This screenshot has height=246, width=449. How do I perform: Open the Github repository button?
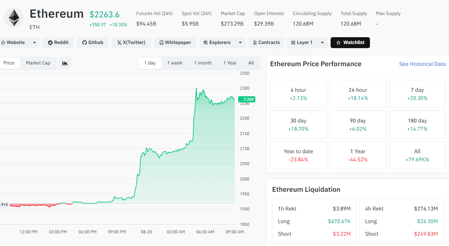click(x=93, y=43)
